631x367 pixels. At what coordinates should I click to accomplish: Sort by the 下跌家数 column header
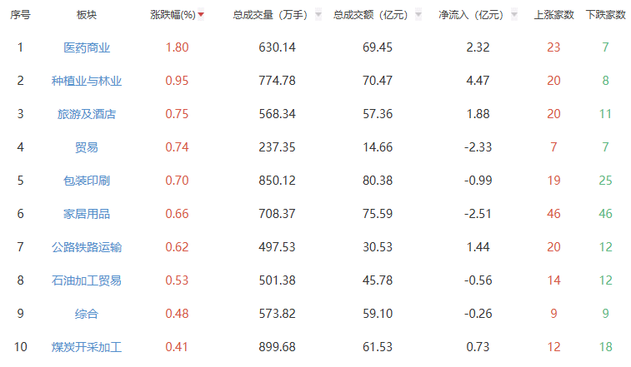[x=605, y=14]
